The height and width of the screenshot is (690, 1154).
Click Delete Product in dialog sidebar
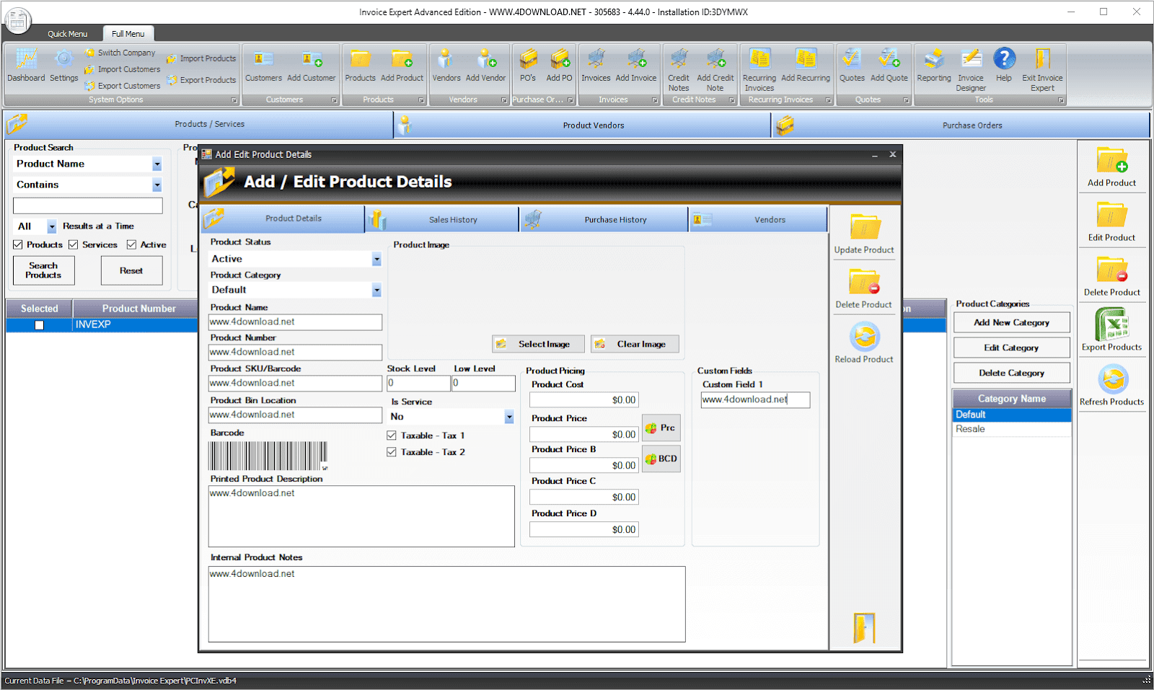pos(864,288)
